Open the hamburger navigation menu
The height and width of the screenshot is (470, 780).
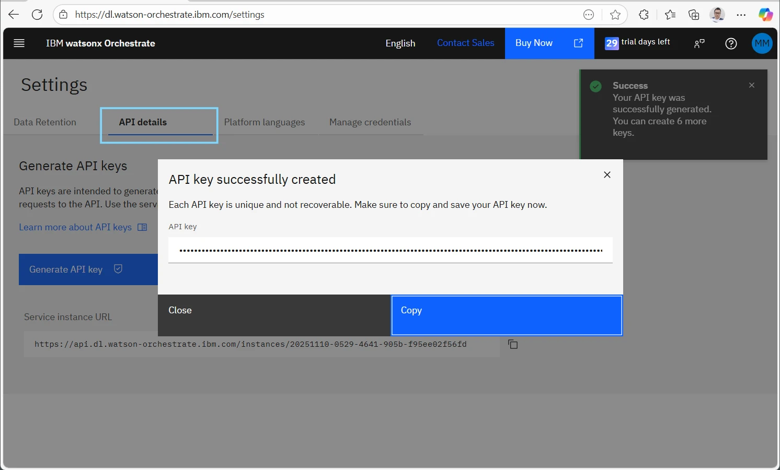pyautogui.click(x=19, y=43)
